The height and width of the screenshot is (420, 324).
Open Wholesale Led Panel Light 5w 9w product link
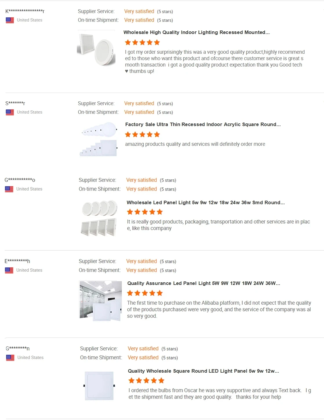click(206, 203)
